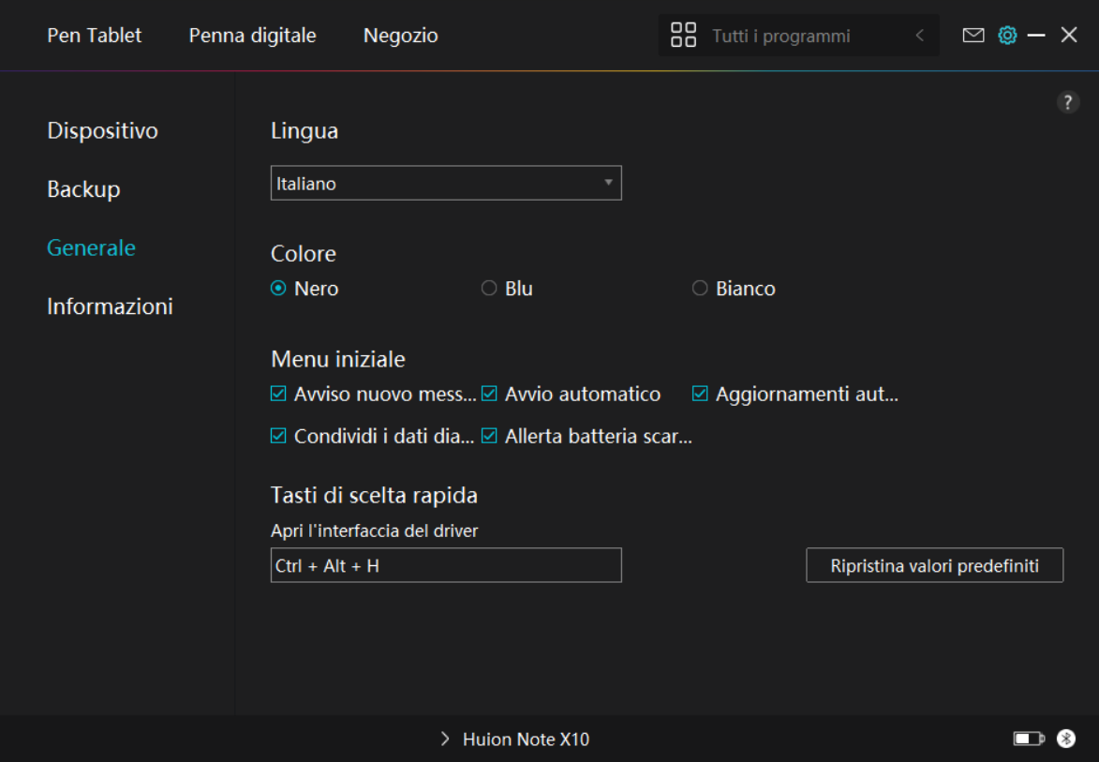Screen dimensions: 1099x762
Task: Expand device list arrow beside Huion Note X10
Action: pos(445,740)
